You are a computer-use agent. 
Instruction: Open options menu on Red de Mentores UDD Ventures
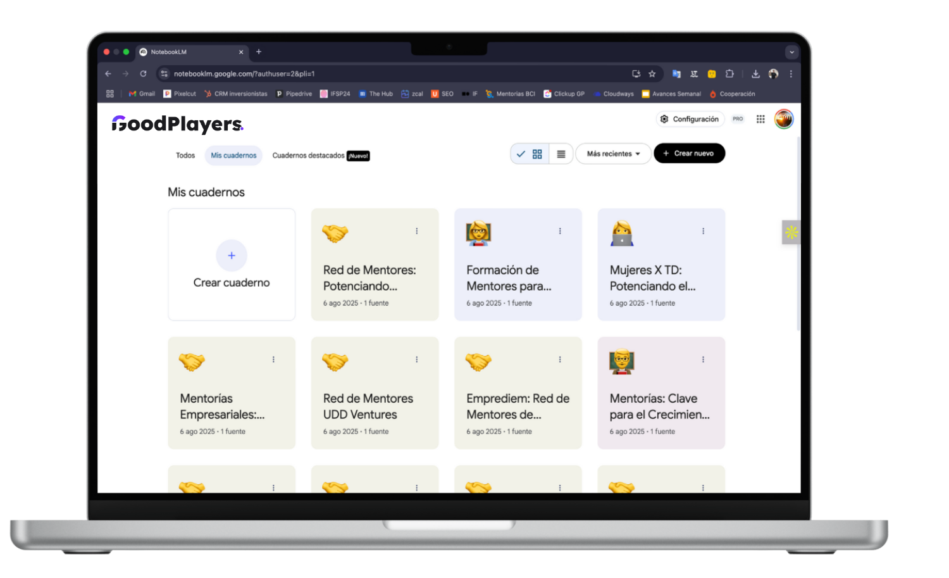416,359
